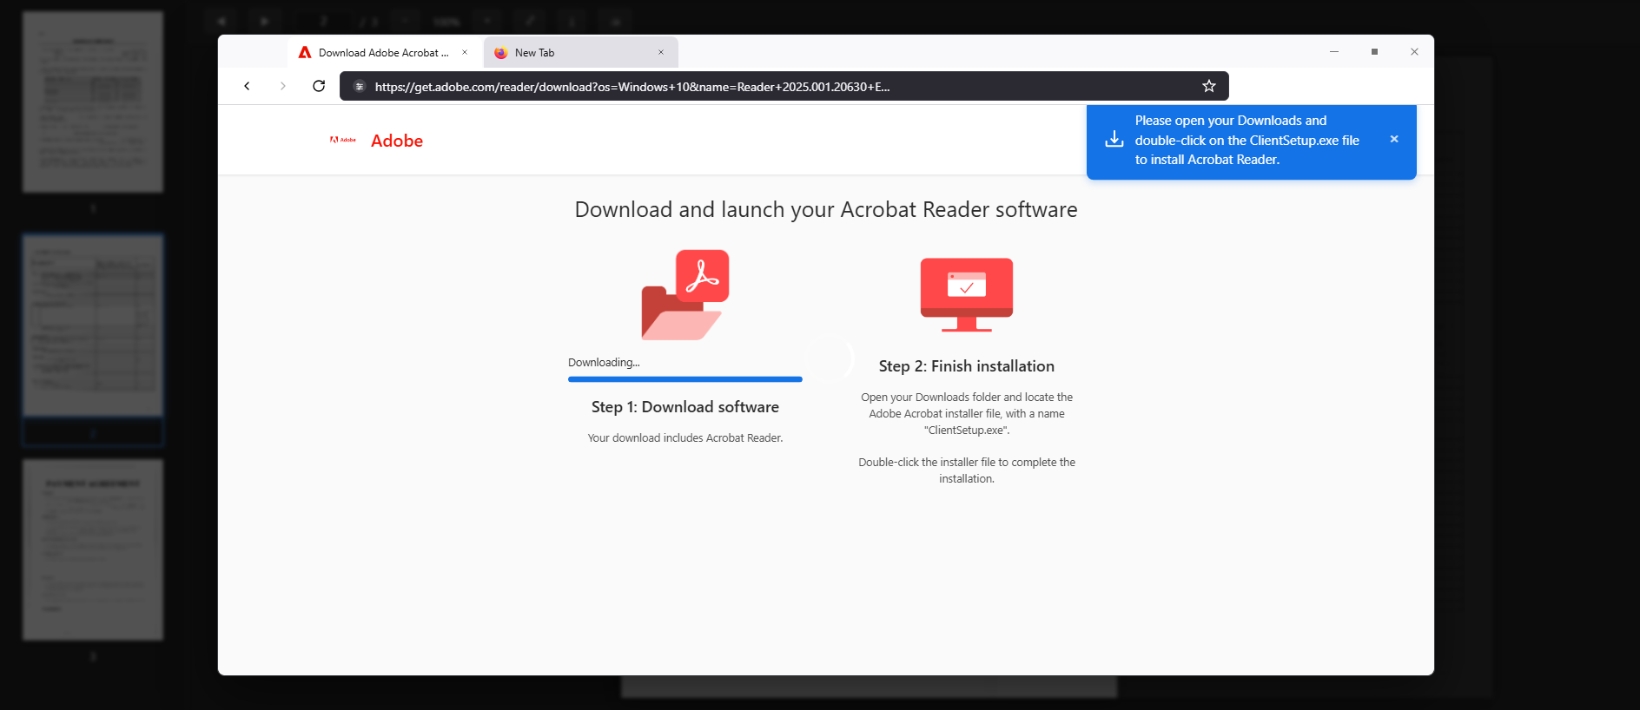This screenshot has height=710, width=1640.
Task: Click the download arrow icon in notification
Action: pos(1114,140)
